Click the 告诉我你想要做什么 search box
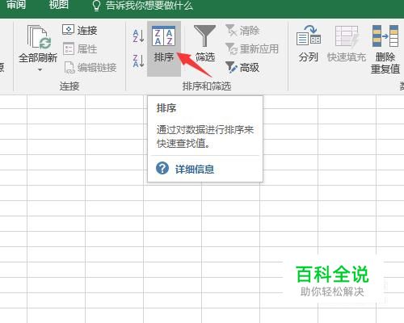The image size is (404, 323). coord(149,6)
